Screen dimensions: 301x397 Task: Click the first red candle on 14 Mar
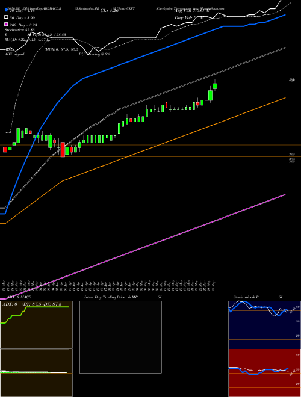(5, 149)
